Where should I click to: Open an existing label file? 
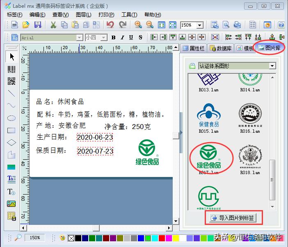[26, 25]
